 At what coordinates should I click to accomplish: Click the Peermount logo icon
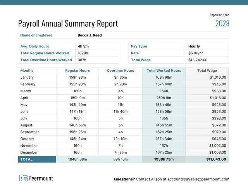[23, 178]
